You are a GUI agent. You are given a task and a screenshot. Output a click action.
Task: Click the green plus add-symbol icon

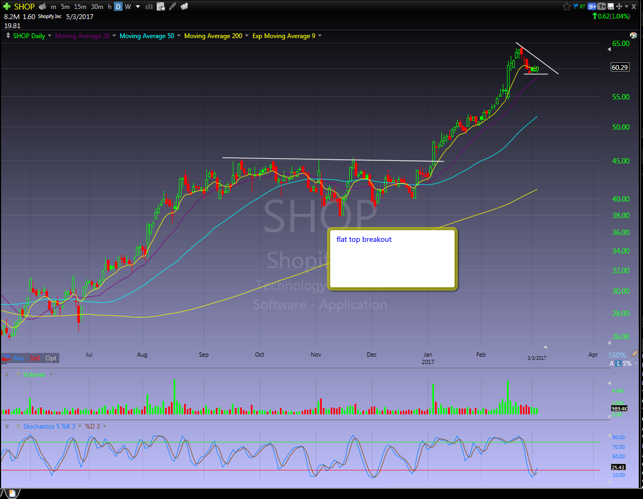tap(7, 7)
